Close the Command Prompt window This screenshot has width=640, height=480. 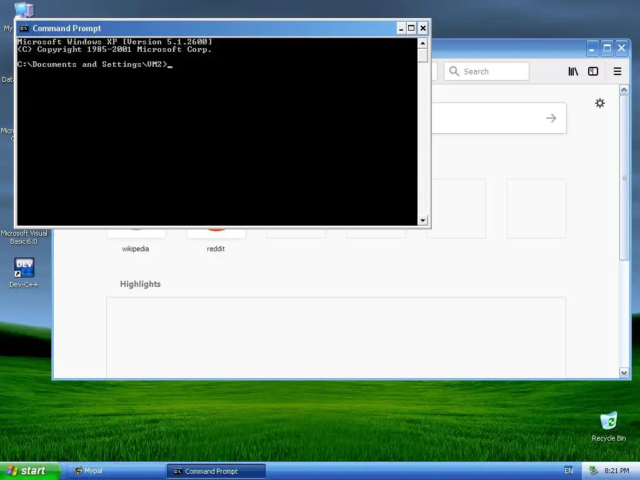423,28
